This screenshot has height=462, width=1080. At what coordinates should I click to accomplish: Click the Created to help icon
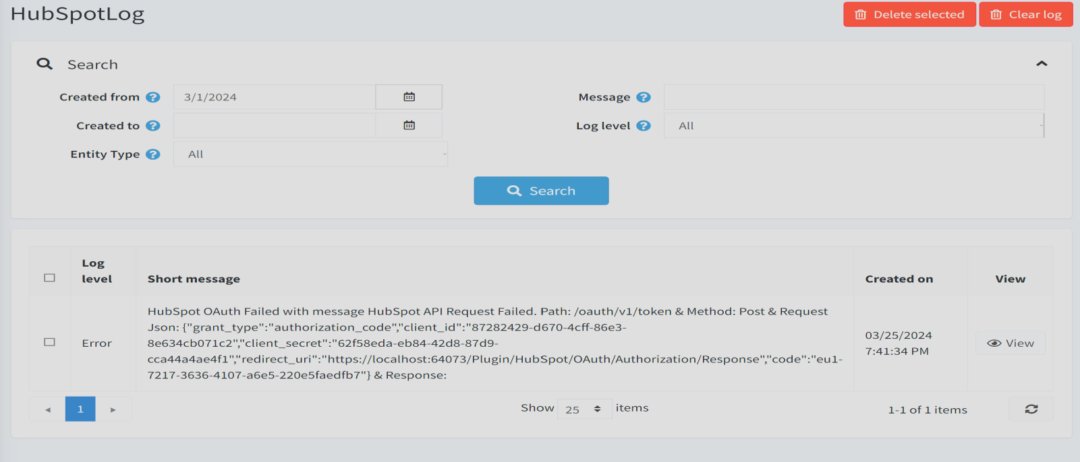point(153,126)
